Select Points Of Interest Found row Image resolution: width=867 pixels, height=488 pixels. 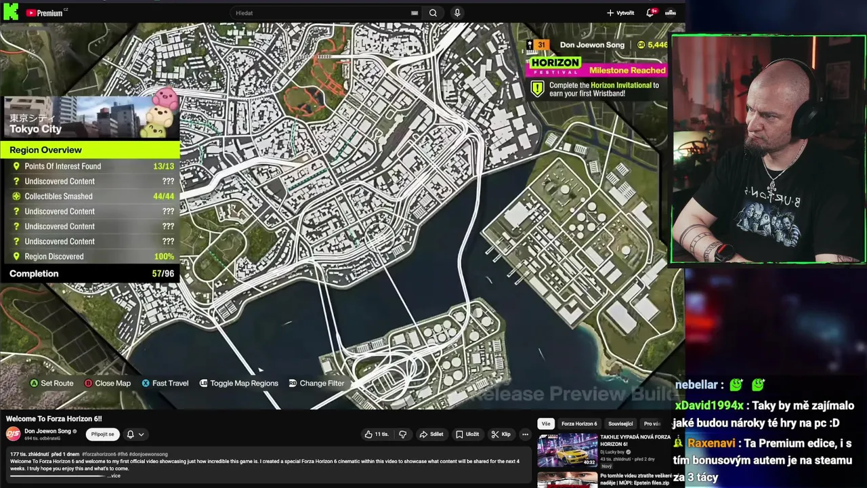tap(90, 166)
